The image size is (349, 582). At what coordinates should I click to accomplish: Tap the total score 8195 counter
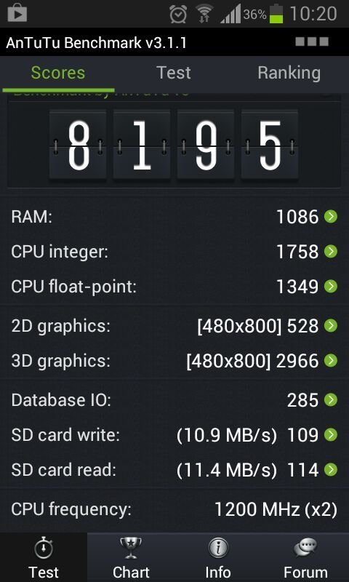click(174, 145)
